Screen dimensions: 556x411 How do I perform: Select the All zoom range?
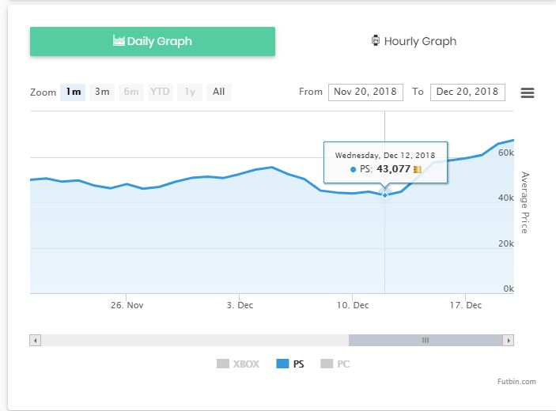pos(219,92)
